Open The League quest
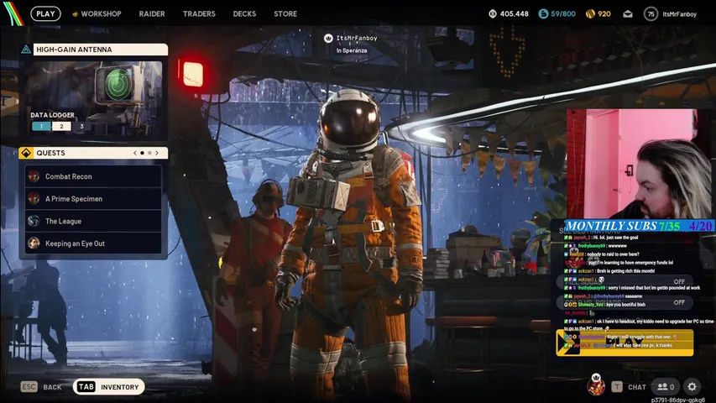716x403 pixels. tap(93, 221)
